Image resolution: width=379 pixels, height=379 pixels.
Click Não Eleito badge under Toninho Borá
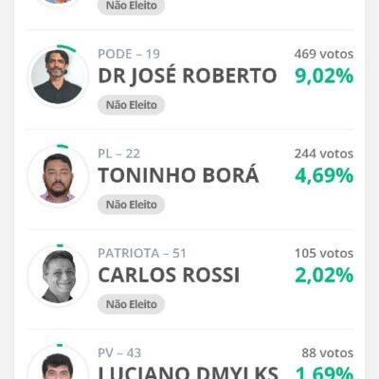[132, 205]
